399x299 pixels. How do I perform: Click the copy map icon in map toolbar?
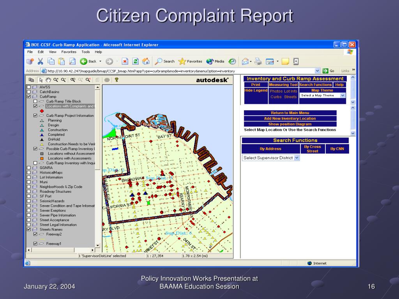(x=31, y=80)
